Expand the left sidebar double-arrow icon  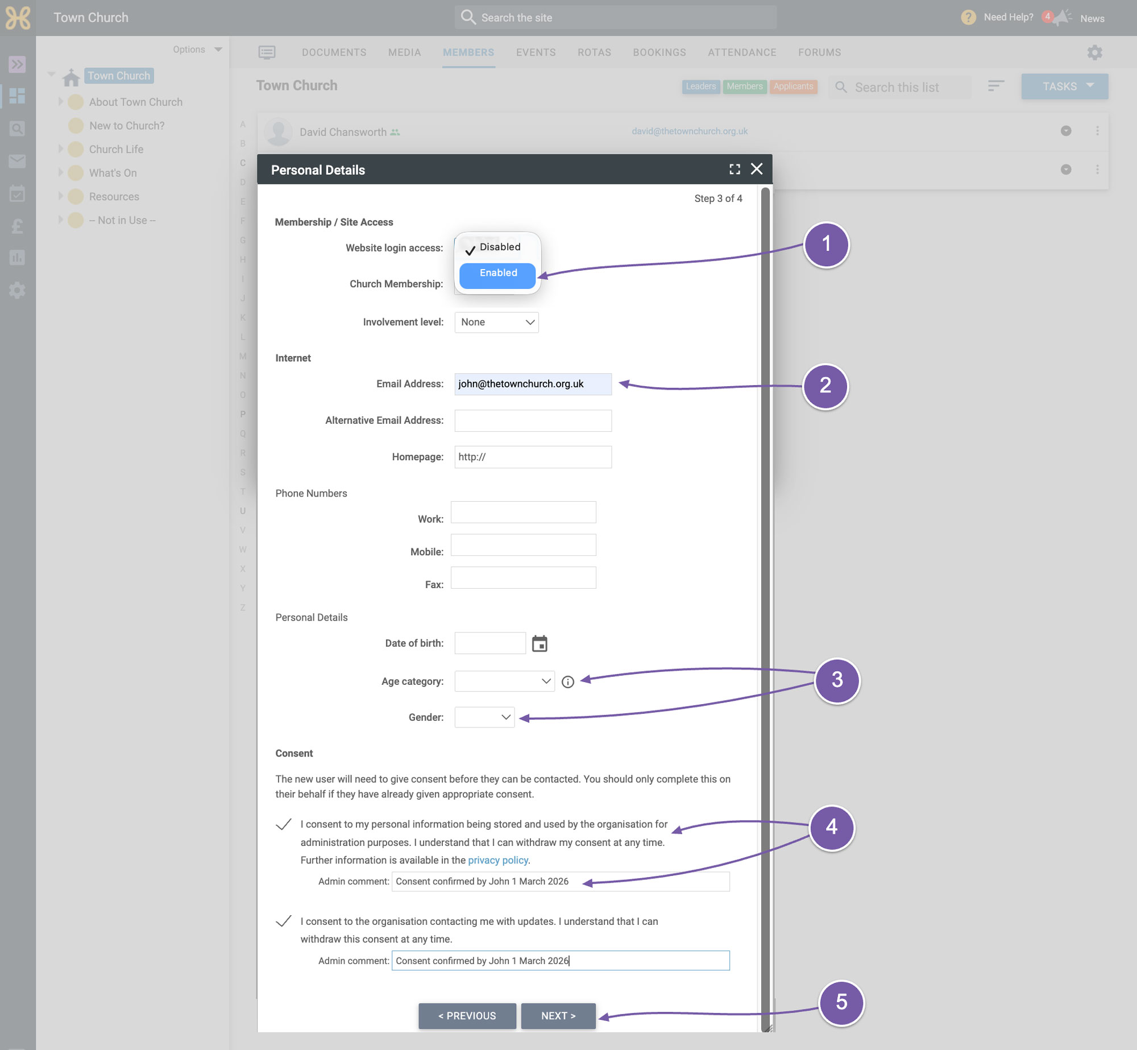pyautogui.click(x=17, y=64)
